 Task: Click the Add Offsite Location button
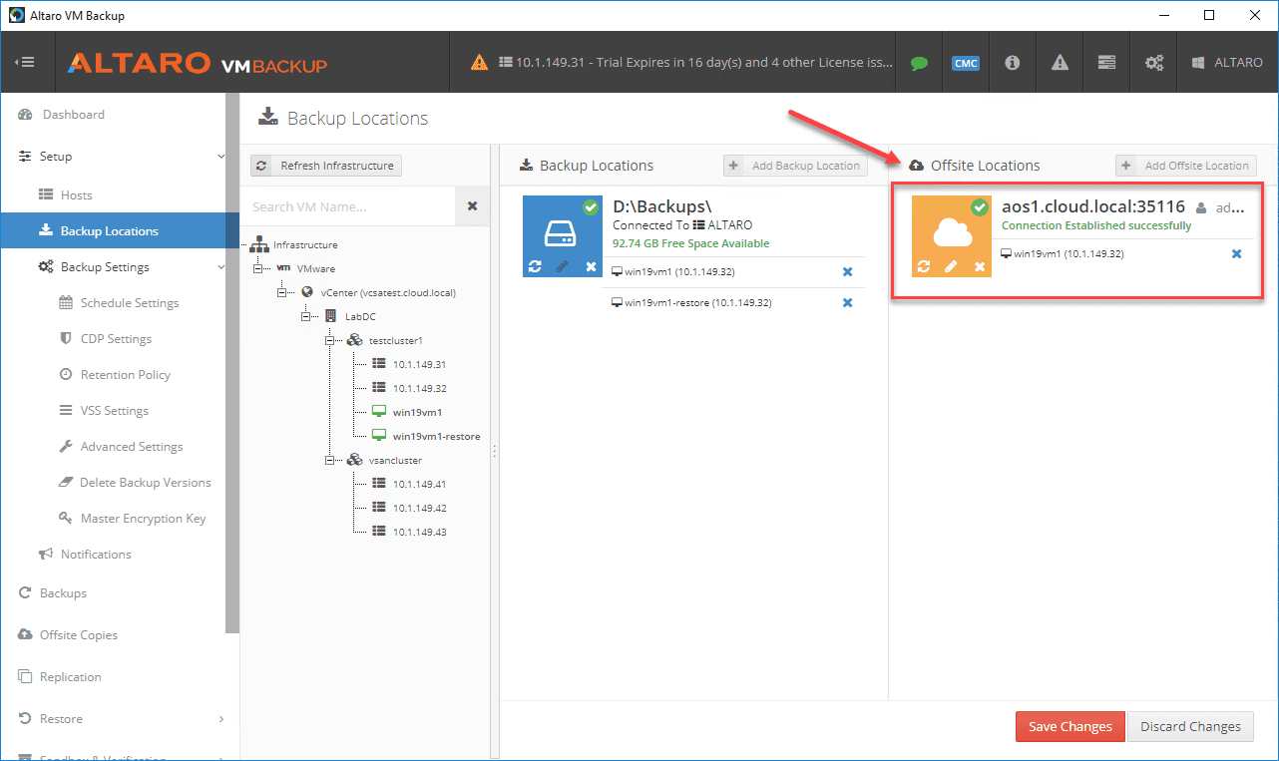click(1186, 166)
